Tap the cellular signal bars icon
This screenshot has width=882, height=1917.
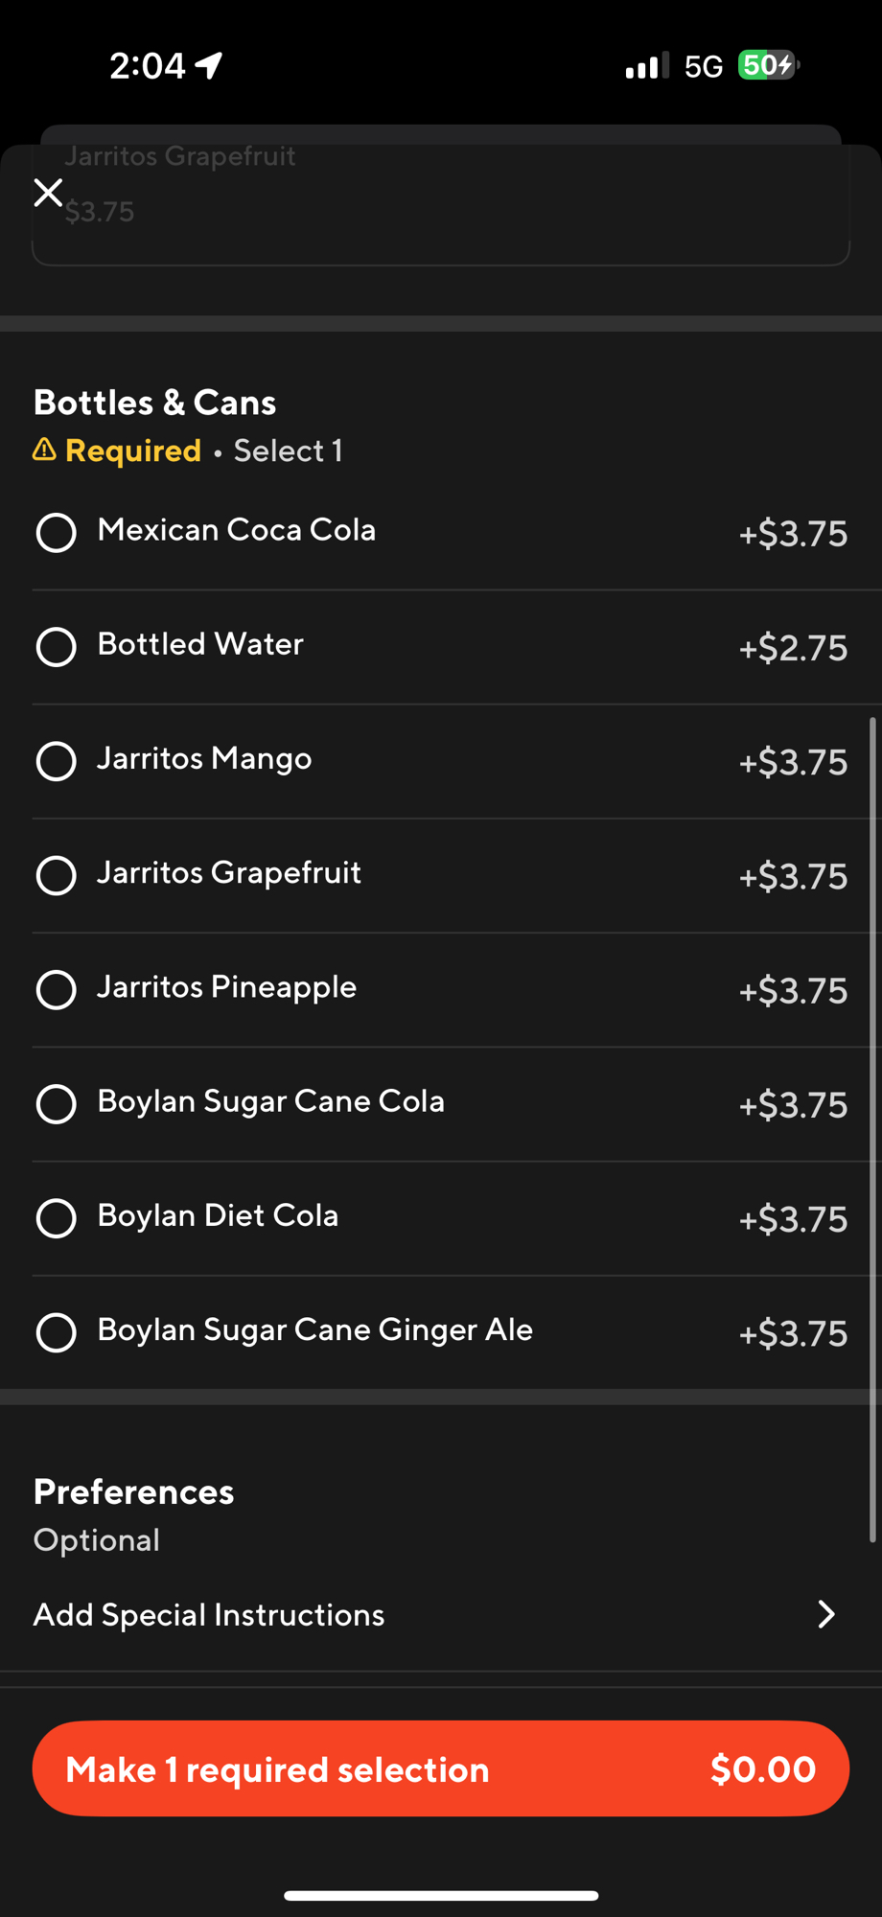point(647,66)
